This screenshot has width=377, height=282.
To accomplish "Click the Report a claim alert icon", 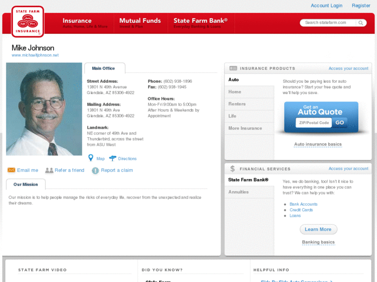I will pos(95,170).
